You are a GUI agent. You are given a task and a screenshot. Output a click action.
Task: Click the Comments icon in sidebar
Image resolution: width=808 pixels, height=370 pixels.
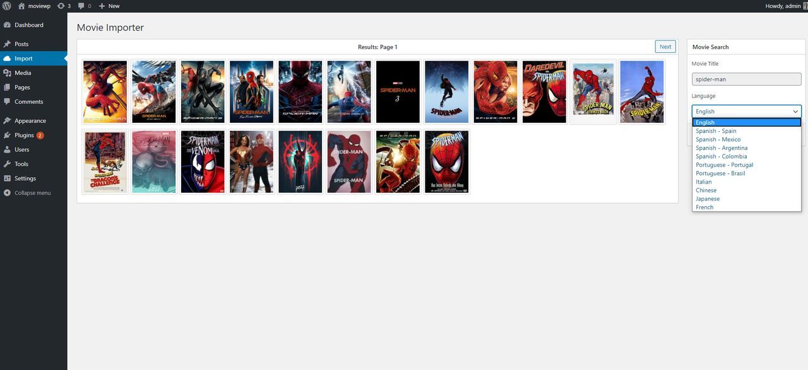pos(7,101)
